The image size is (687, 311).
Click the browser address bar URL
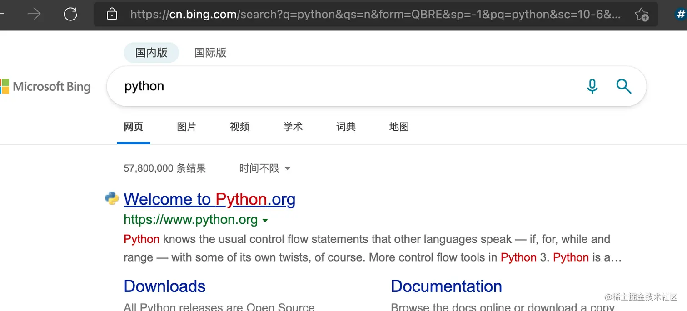375,15
